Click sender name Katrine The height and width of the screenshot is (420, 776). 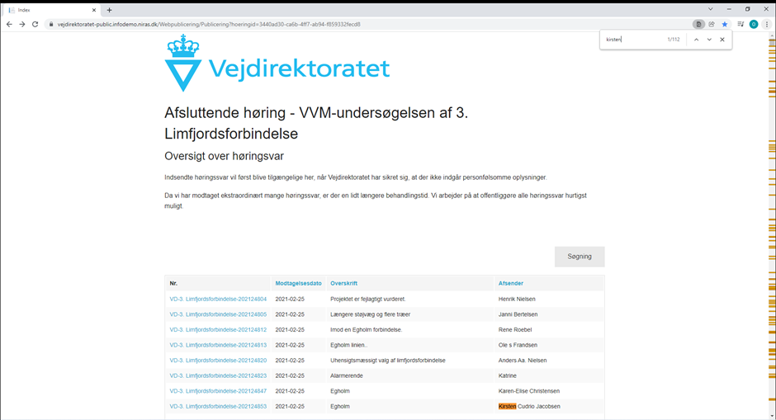[508, 375]
